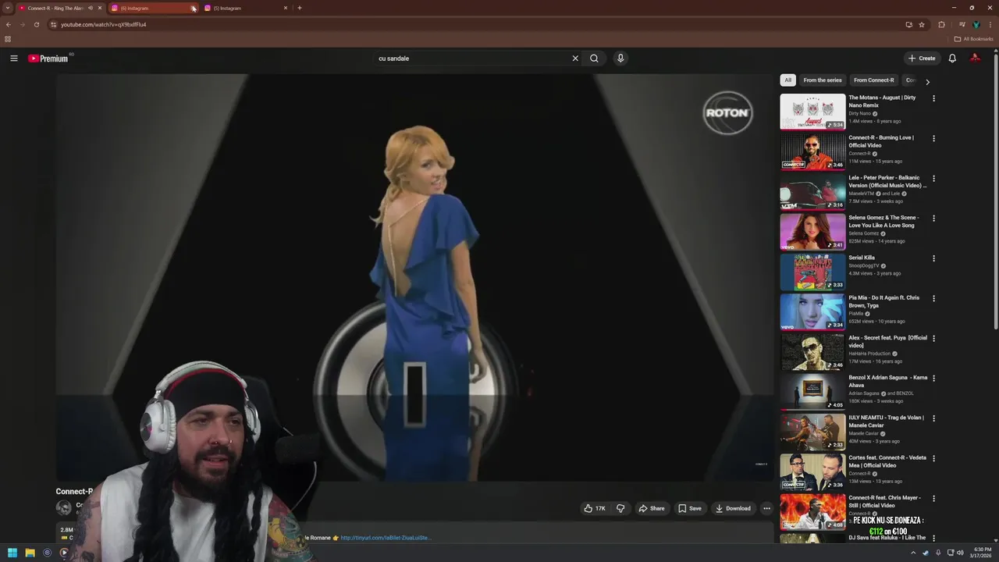This screenshot has height=562, width=999.
Task: Click the main video player
Action: (414, 279)
